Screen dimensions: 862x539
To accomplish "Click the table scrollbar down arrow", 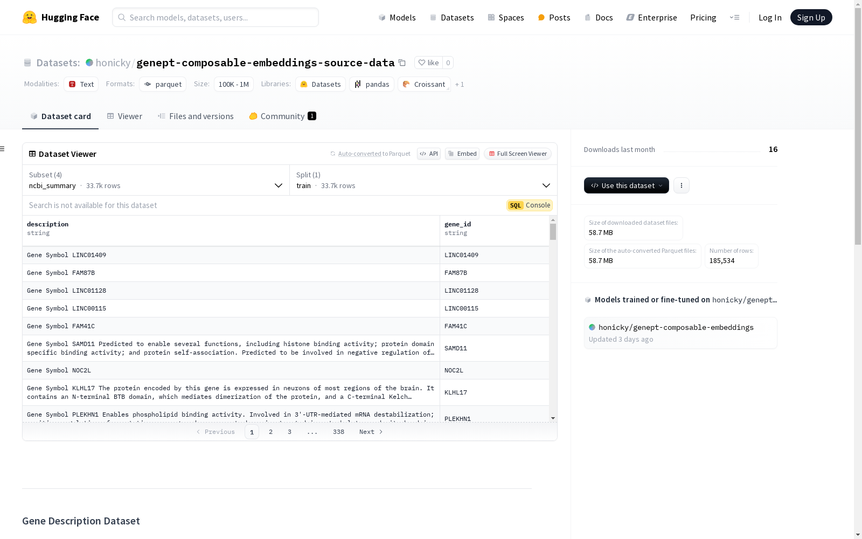I will click(x=553, y=418).
